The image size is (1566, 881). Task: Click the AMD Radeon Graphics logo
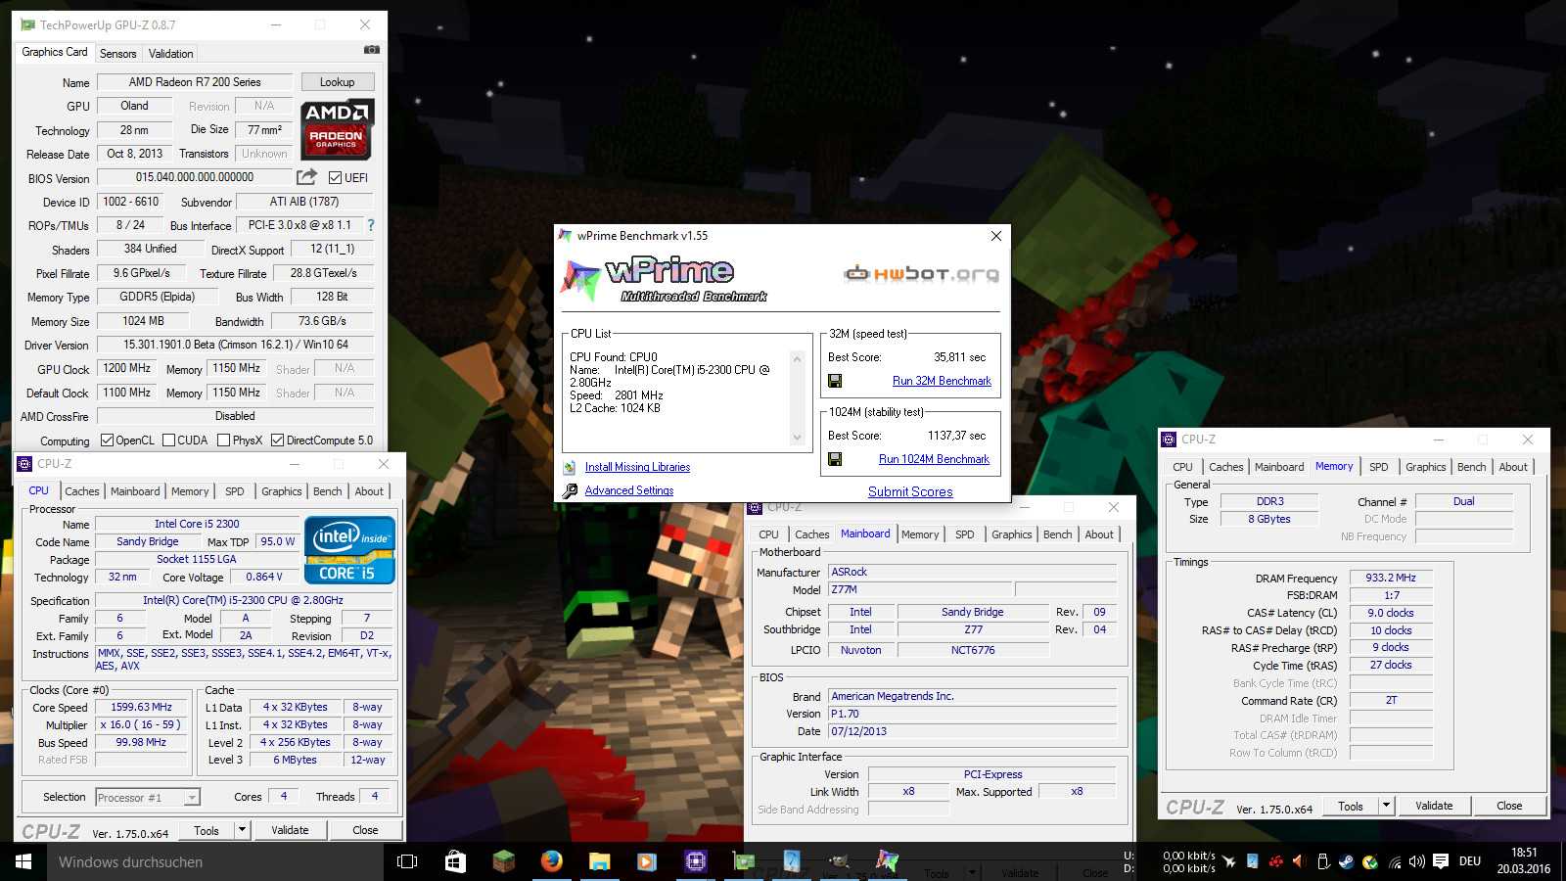click(x=337, y=129)
